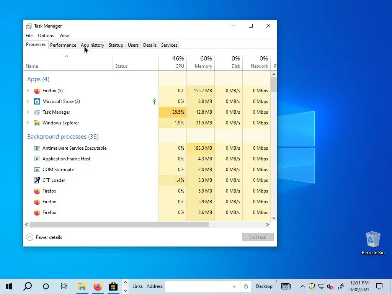Image resolution: width=392 pixels, height=294 pixels.
Task: Open Microsoft Store from taskbar
Action: point(113,286)
